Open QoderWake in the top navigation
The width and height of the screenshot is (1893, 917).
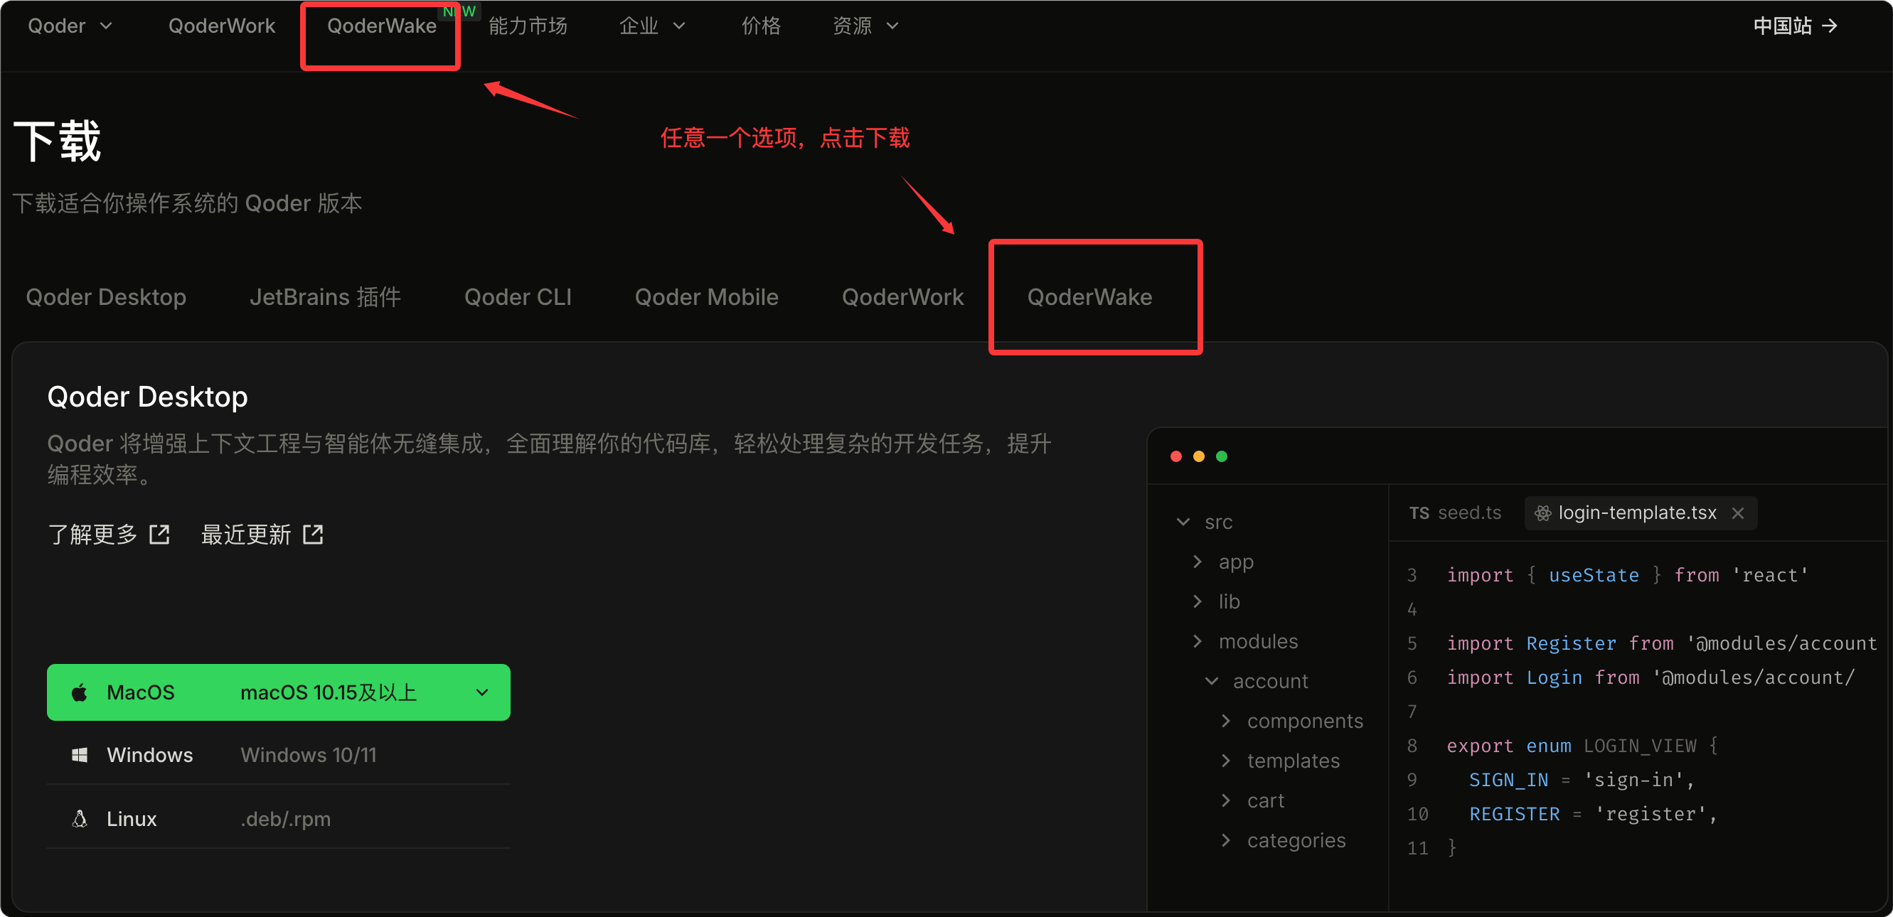pyautogui.click(x=381, y=26)
